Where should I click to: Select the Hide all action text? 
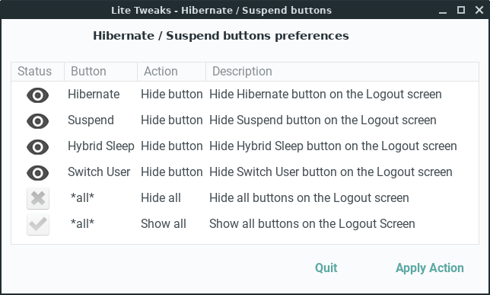(161, 198)
